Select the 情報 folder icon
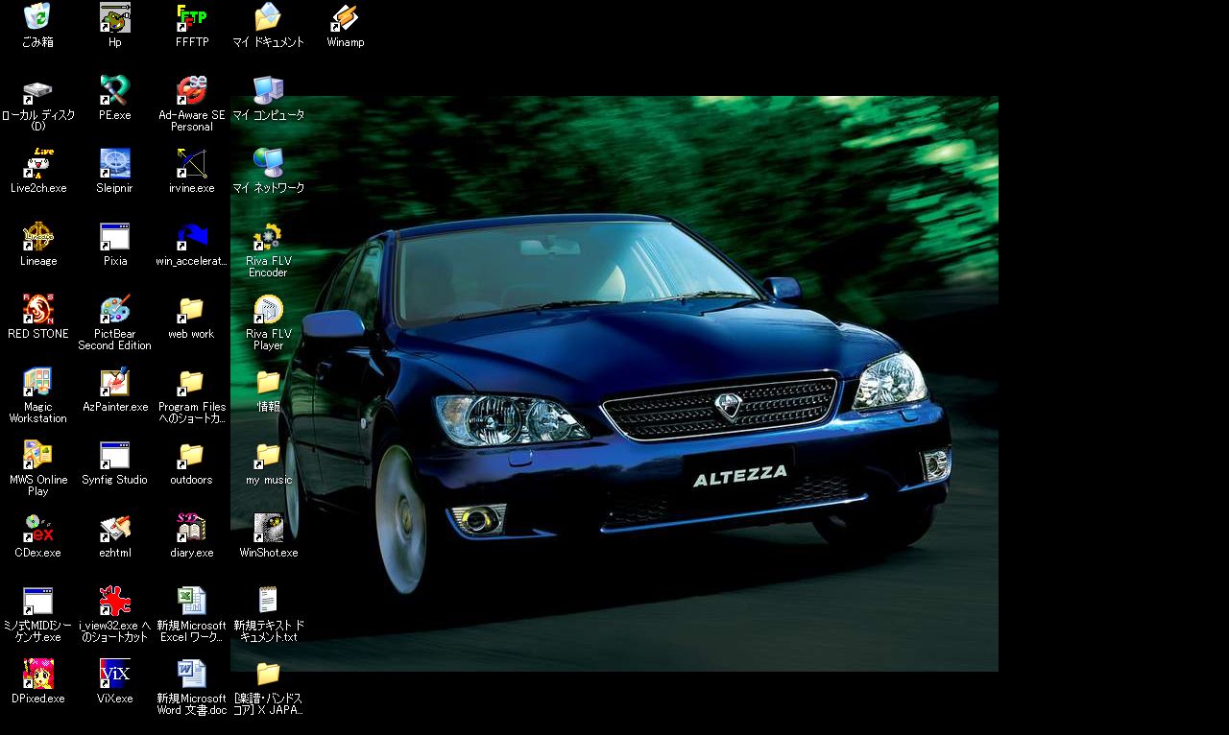The image size is (1229, 735). [x=268, y=382]
